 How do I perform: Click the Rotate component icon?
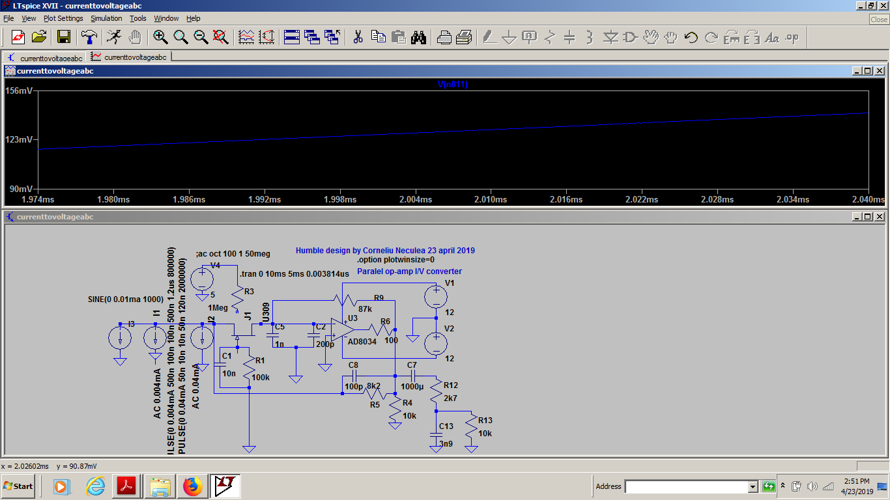tap(731, 36)
